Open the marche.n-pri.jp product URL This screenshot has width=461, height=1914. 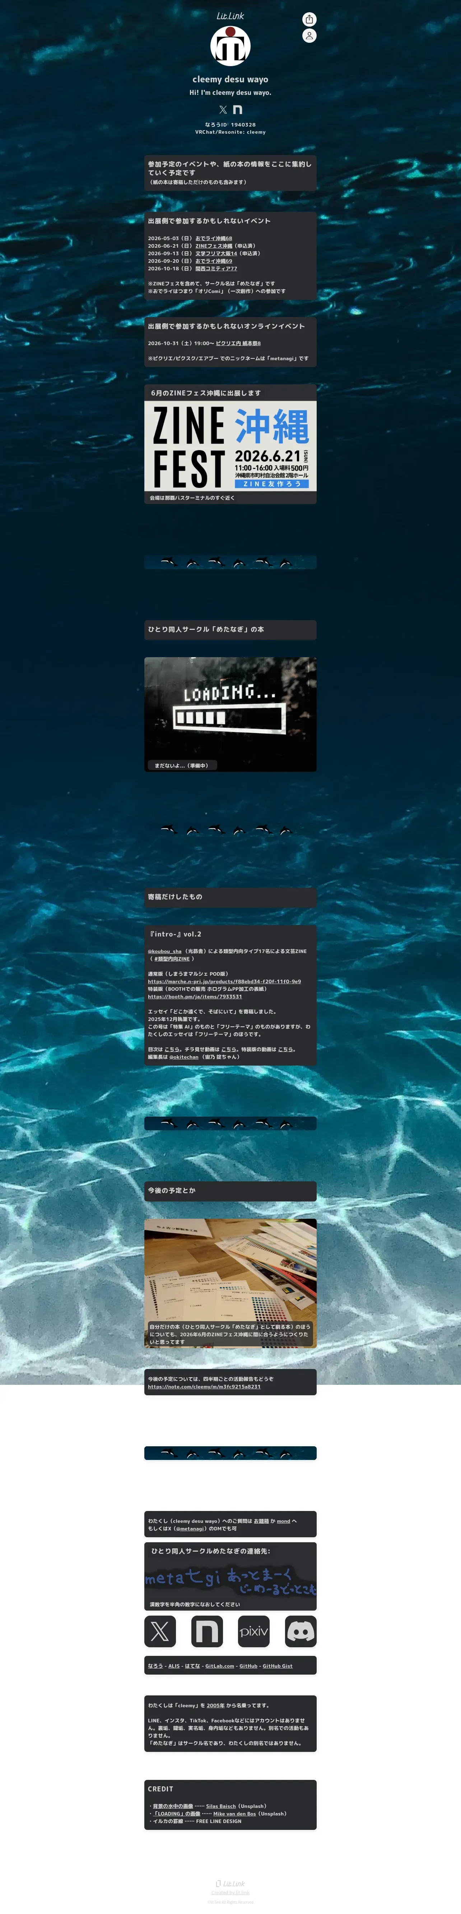224,981
